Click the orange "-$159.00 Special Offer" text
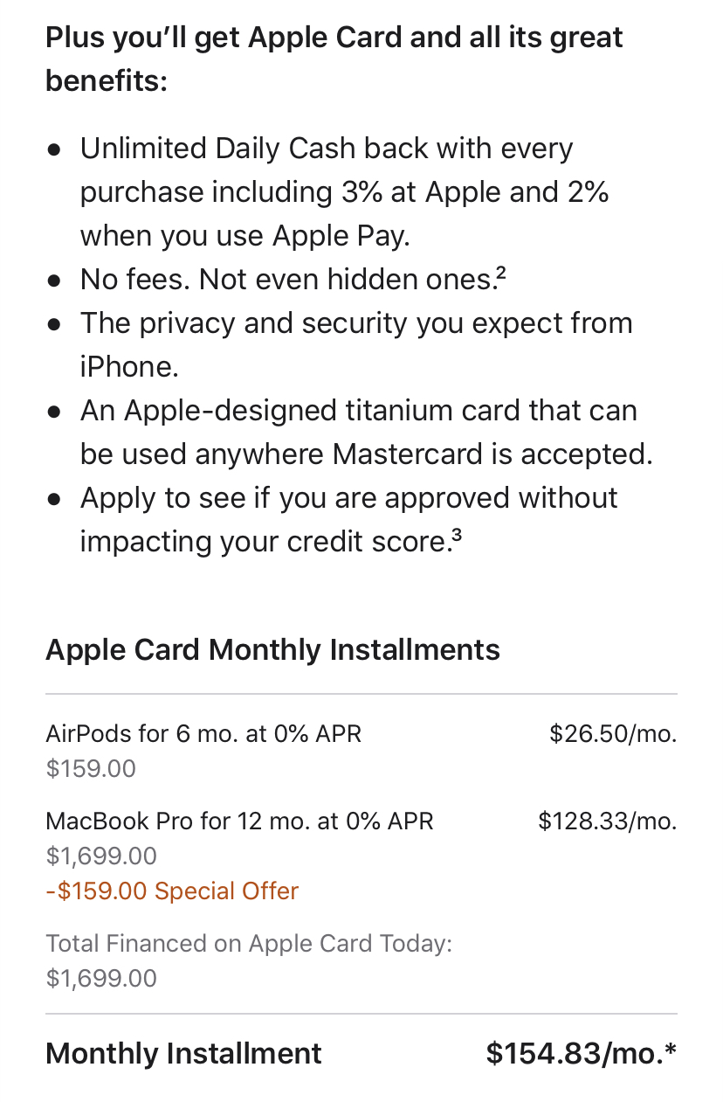Screen dimensions: 723x1102 pos(172,891)
